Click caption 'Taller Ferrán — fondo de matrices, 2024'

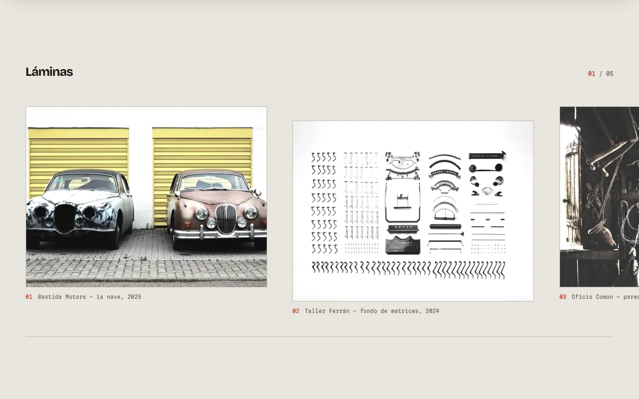tap(372, 311)
